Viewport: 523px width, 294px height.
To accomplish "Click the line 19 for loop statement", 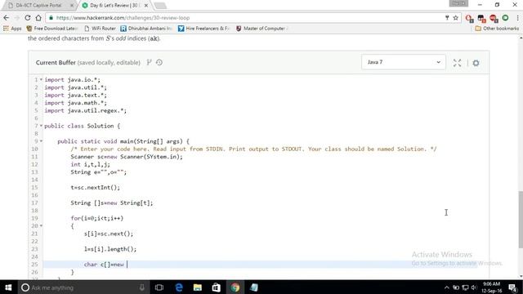I will (x=97, y=218).
